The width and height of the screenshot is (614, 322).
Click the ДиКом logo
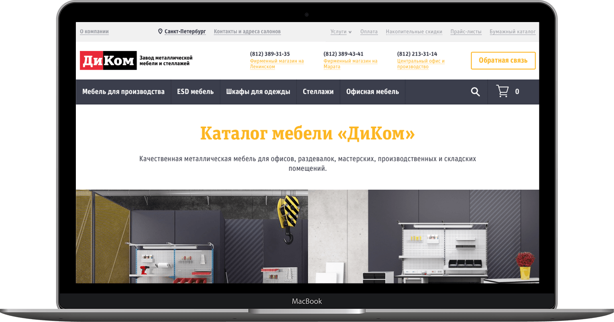pyautogui.click(x=108, y=61)
